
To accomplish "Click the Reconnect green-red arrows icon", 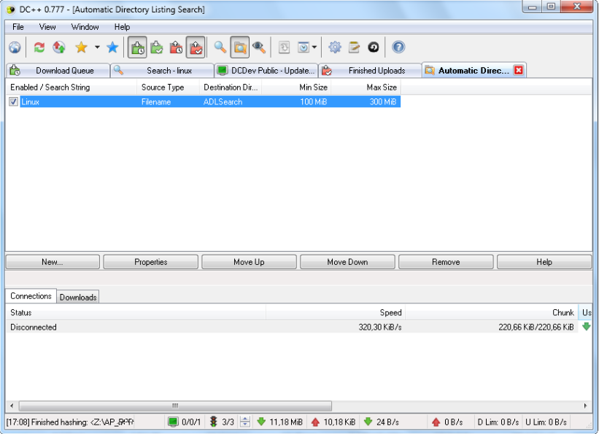I will (39, 47).
